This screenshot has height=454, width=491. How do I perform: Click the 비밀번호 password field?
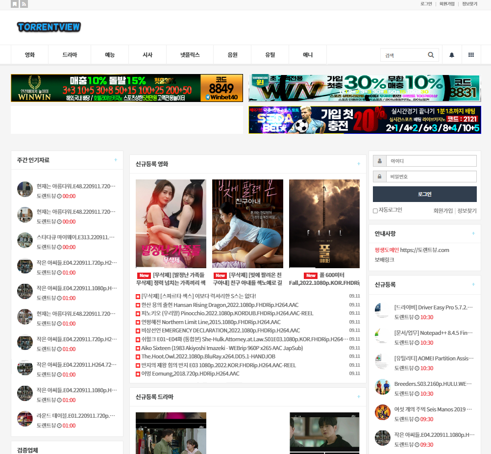[430, 177]
